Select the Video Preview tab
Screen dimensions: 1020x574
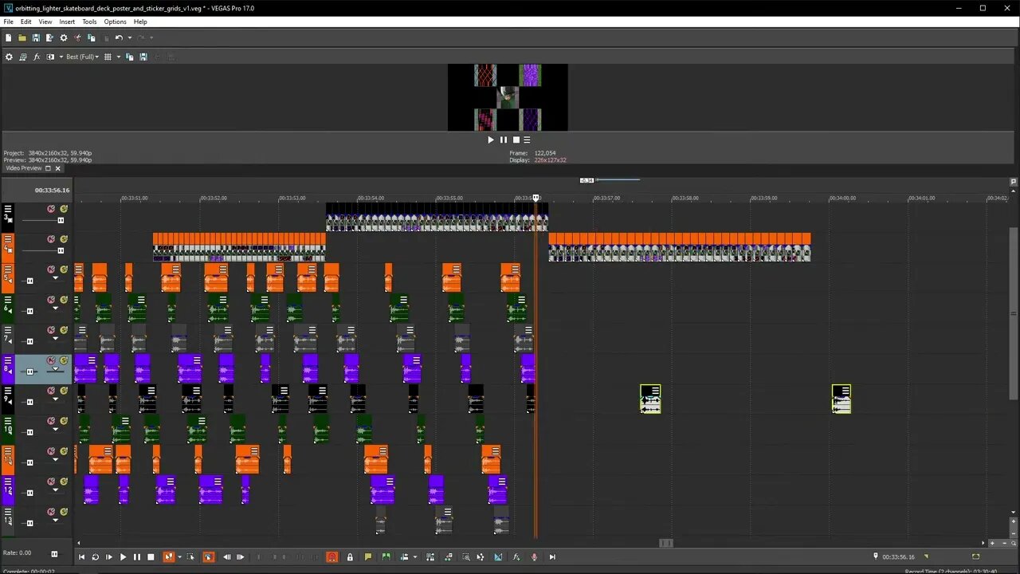click(24, 168)
